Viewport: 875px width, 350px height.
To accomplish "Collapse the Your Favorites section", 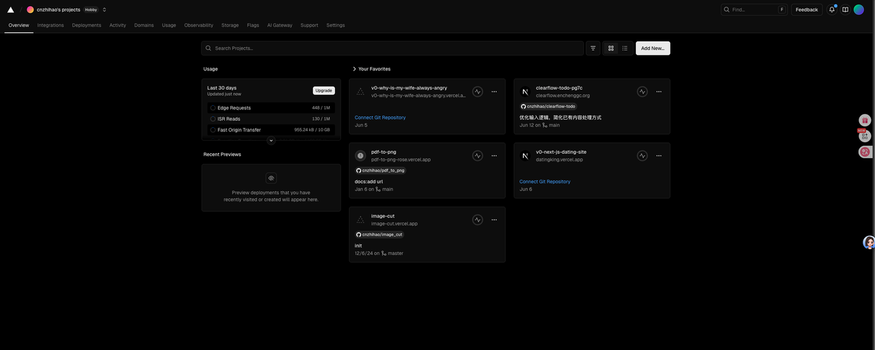I will (354, 69).
